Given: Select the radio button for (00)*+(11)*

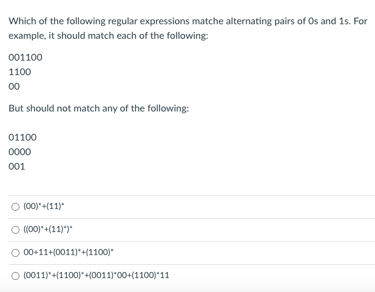Looking at the screenshot, I should click(x=15, y=207).
